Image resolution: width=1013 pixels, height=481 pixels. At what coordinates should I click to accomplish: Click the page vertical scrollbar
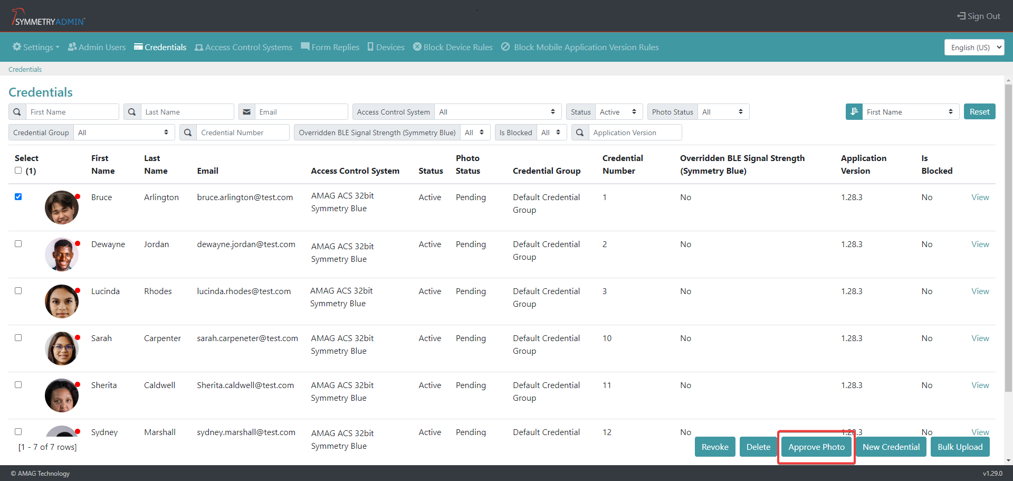tap(1008, 238)
